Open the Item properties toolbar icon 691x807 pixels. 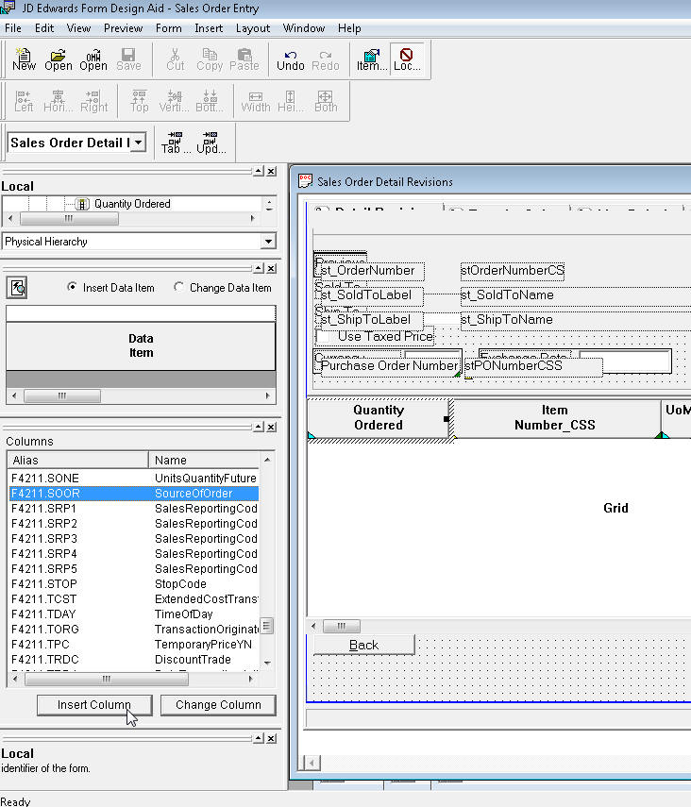pyautogui.click(x=372, y=59)
